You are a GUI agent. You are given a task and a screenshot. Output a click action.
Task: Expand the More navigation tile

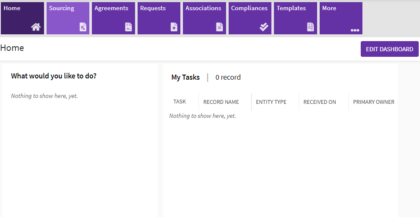click(x=340, y=18)
